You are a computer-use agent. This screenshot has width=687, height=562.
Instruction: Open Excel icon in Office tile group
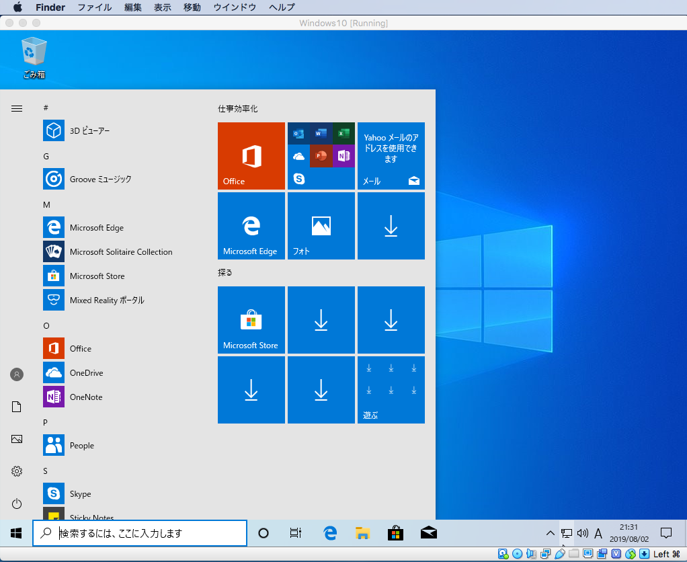tap(343, 134)
